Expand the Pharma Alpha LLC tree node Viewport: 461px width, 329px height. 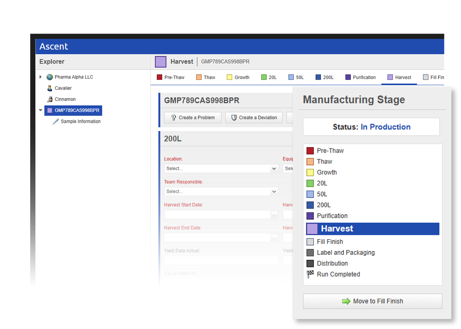(40, 77)
